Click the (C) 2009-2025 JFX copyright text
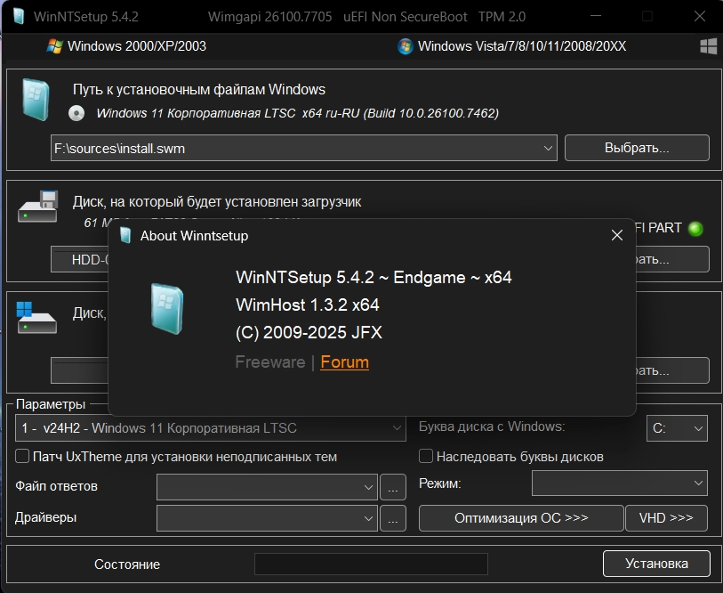This screenshot has height=593, width=723. click(309, 332)
